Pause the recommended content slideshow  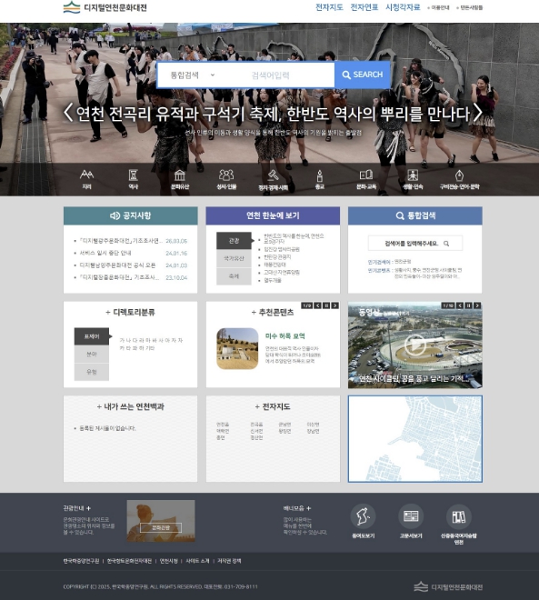(326, 305)
